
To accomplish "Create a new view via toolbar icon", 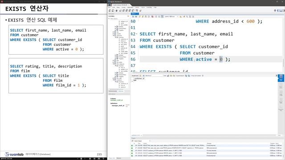I will point(127,11).
